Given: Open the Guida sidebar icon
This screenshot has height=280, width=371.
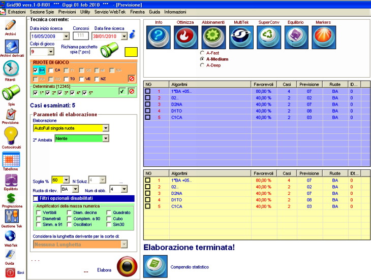Looking at the screenshot, I should [10, 255].
